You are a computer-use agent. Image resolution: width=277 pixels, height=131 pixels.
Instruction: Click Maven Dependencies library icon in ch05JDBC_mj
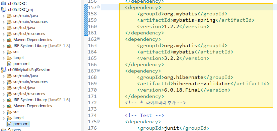click(9, 40)
